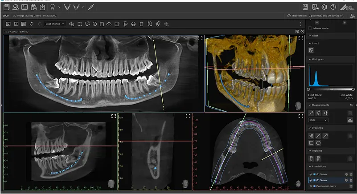Select the first jaw arch icon
The height and width of the screenshot is (194, 357).
[67, 7]
